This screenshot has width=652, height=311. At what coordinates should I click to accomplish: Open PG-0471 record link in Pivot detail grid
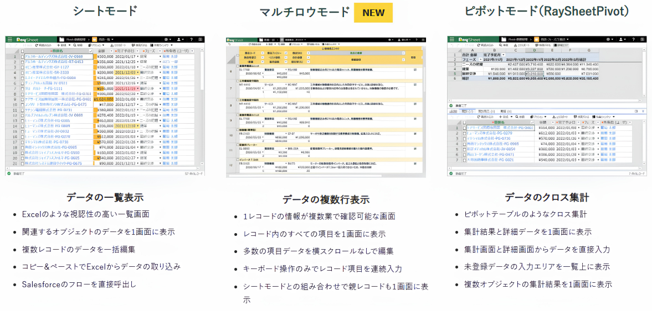(490, 154)
